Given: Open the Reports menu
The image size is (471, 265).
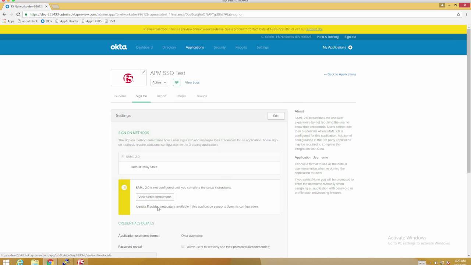Looking at the screenshot, I should tap(241, 47).
